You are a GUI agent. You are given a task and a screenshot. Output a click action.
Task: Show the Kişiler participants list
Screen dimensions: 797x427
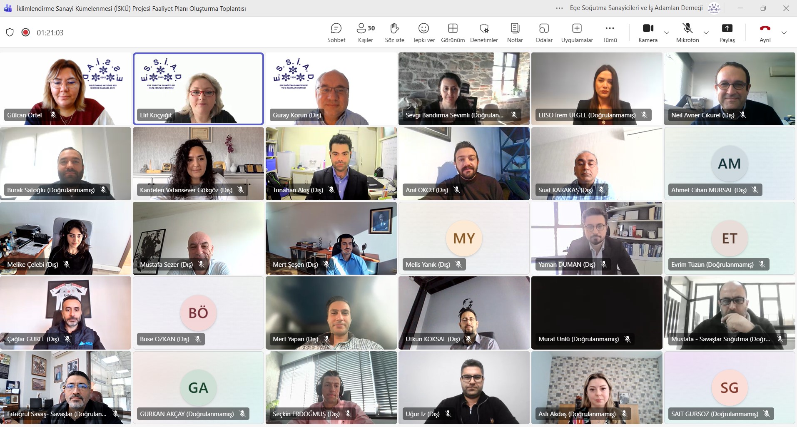coord(366,32)
